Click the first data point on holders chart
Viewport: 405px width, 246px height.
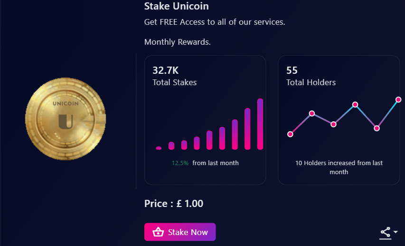pyautogui.click(x=290, y=134)
